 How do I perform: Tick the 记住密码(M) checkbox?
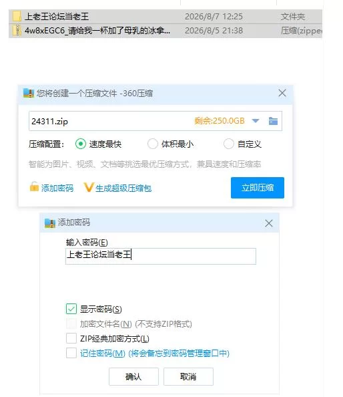[71, 353]
